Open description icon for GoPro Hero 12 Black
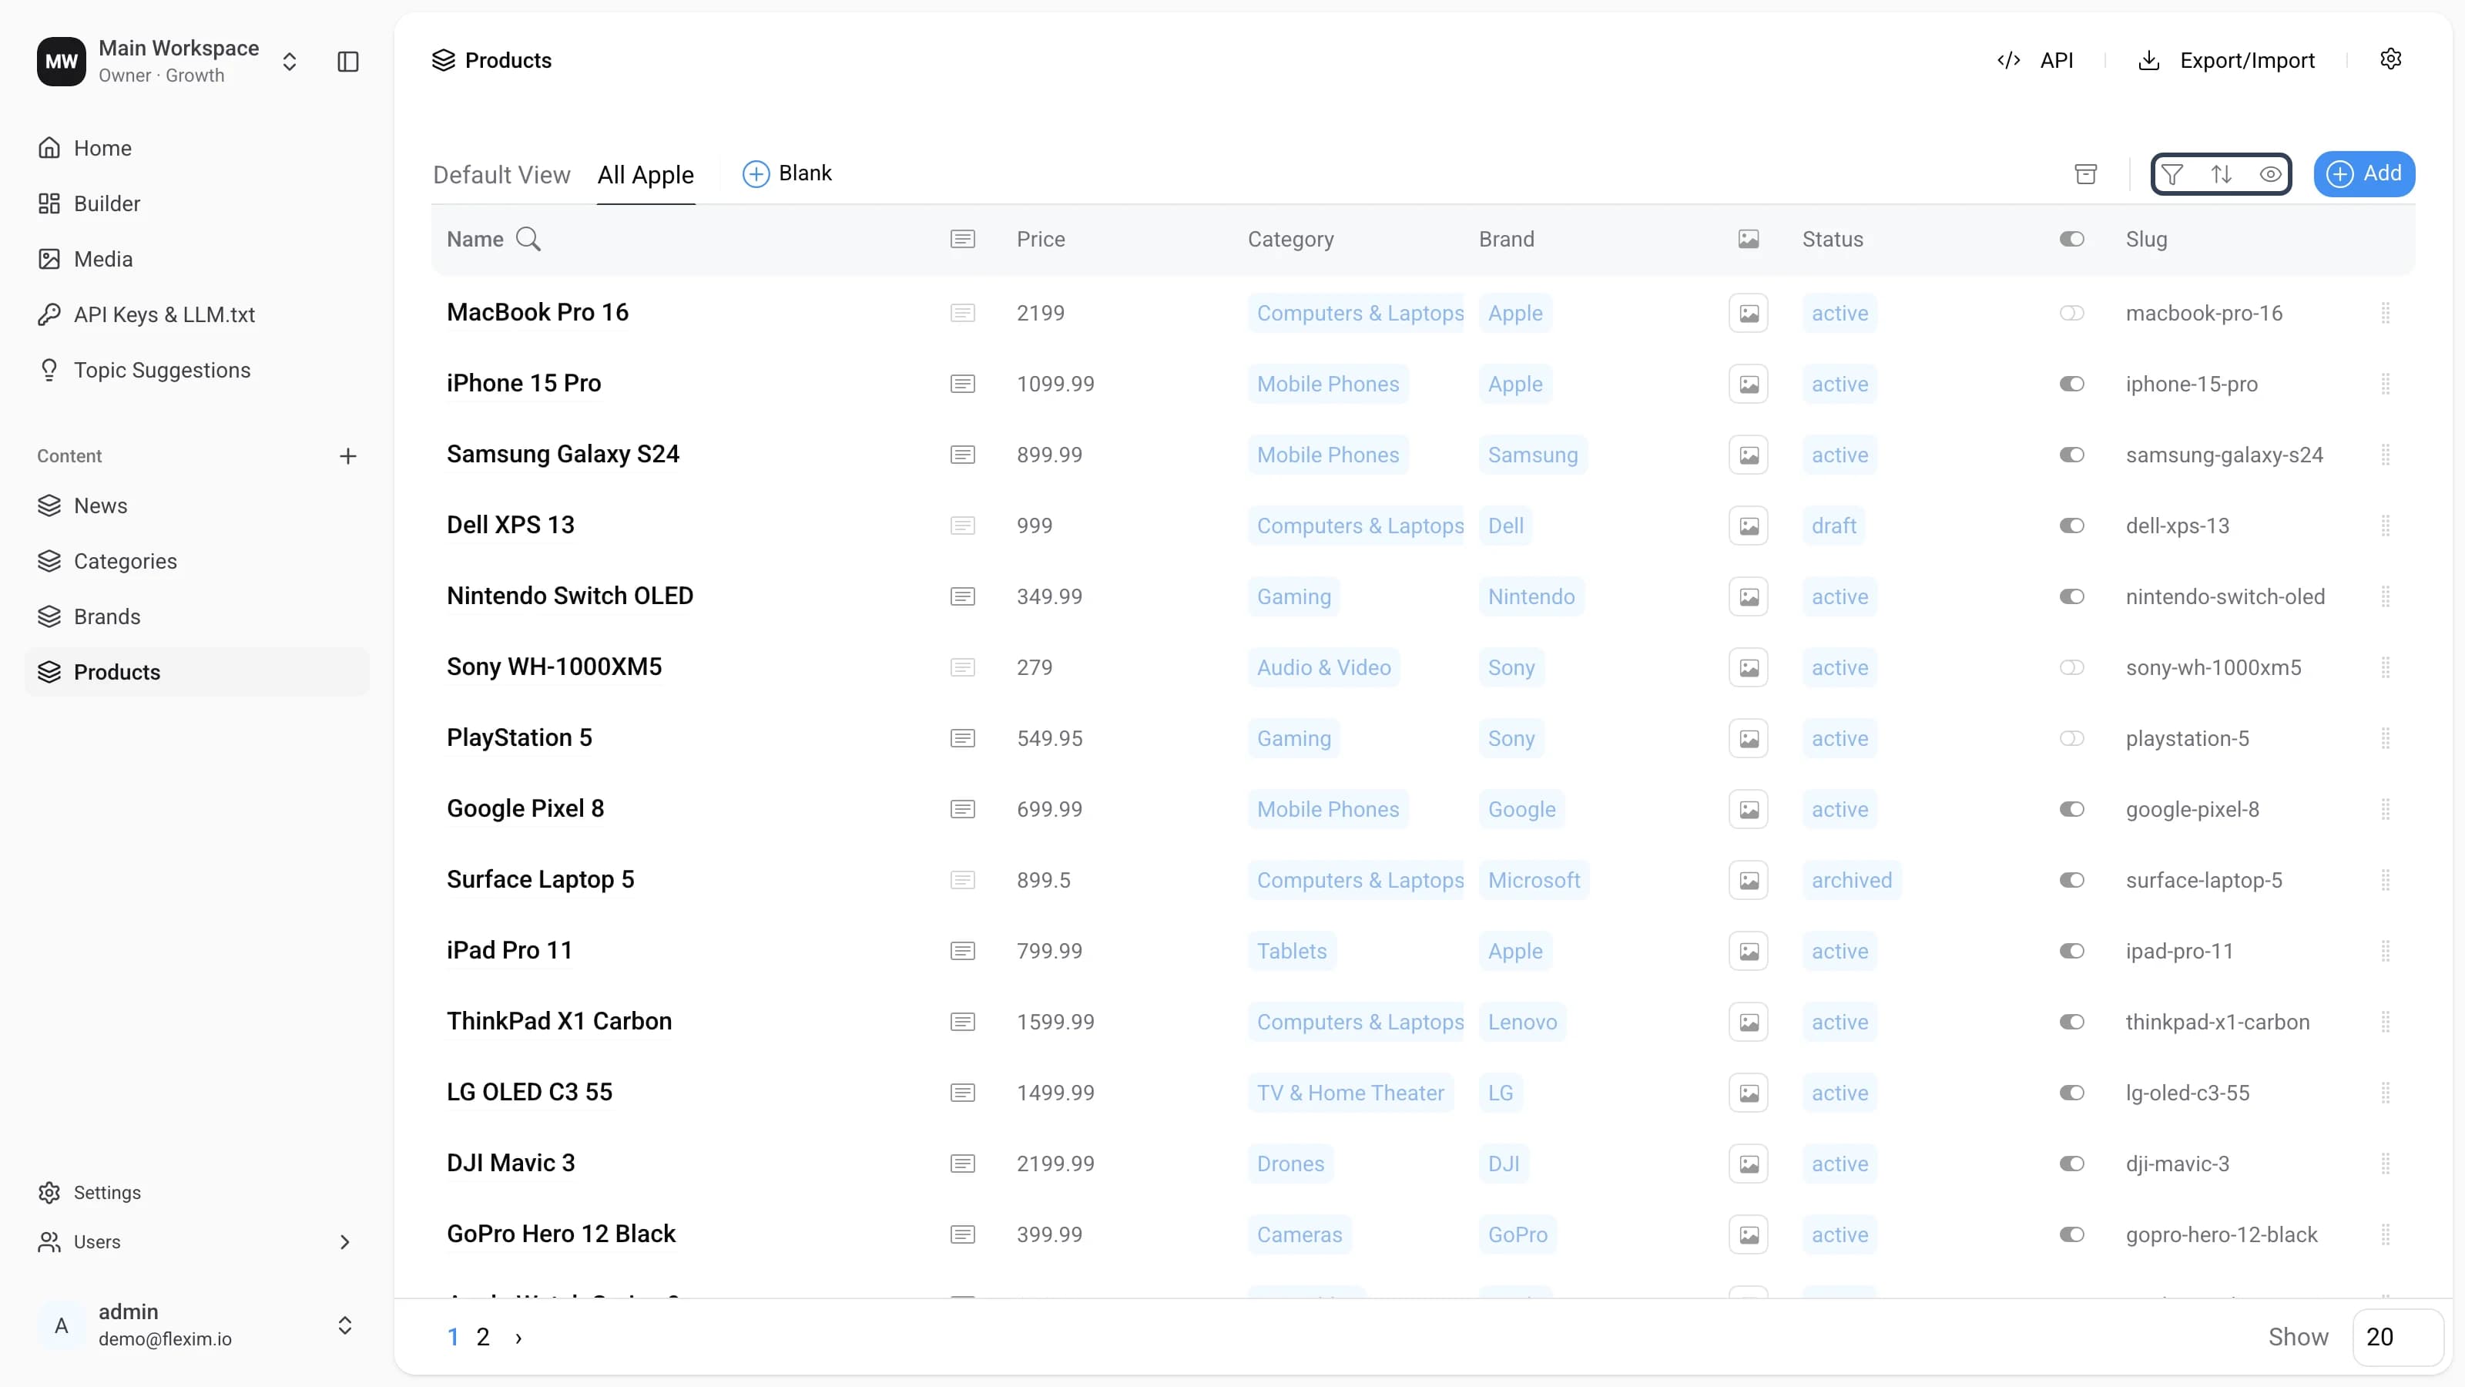Image resolution: width=2465 pixels, height=1387 pixels. 963,1234
